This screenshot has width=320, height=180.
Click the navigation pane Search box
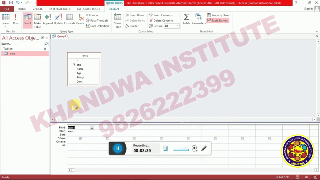click(22, 44)
